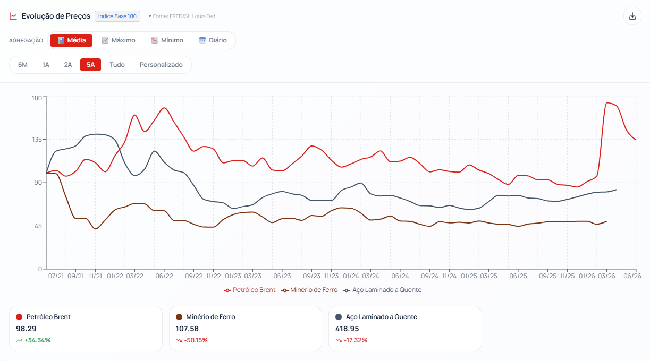
Task: Click the 107.58 price value
Action: coord(187,329)
